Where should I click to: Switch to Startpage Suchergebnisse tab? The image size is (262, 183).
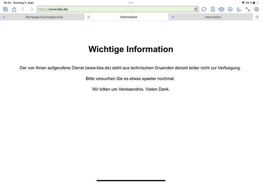(44, 17)
